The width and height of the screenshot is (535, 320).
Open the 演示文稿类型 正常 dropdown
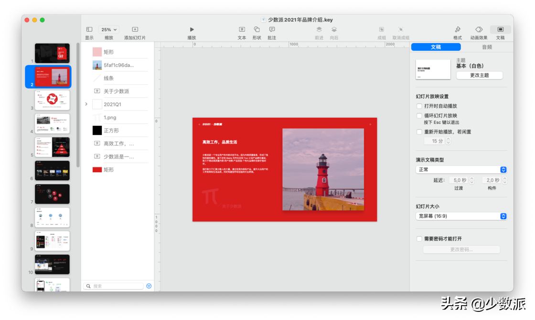pos(461,170)
